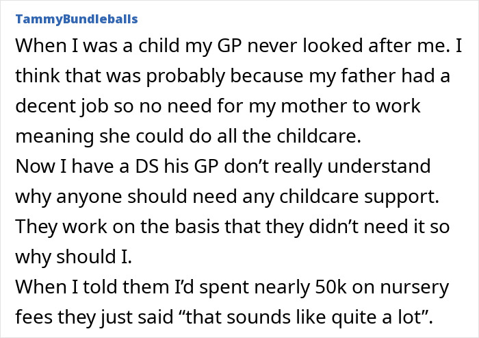
Task: Click the phrase "my father had a"
Action: pos(379,76)
